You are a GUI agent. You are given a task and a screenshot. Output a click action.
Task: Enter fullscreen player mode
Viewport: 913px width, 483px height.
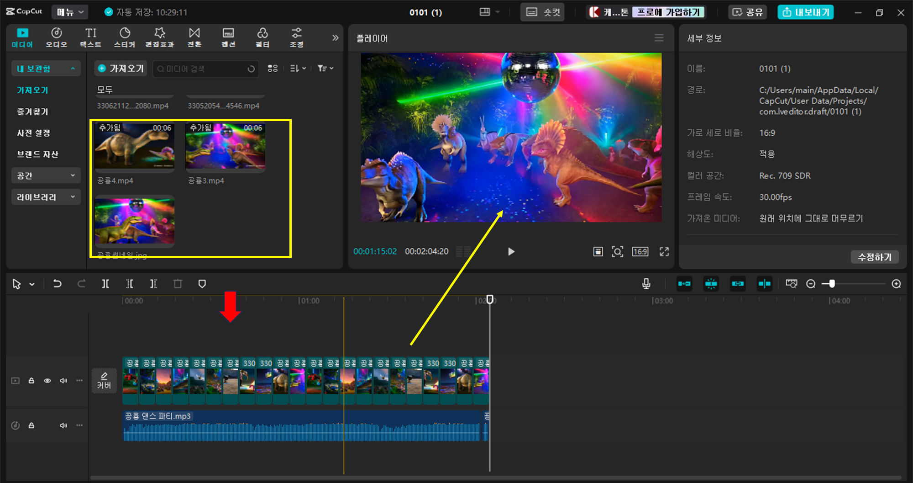(664, 251)
